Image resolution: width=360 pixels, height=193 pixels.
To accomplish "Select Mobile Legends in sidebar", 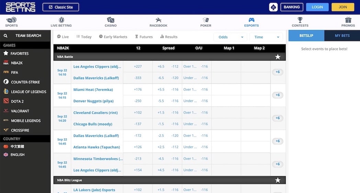I will [25, 121].
